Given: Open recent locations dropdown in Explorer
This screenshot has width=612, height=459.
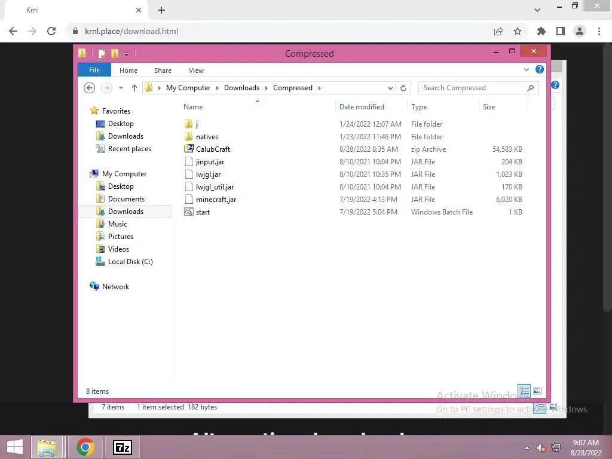Looking at the screenshot, I should tap(121, 88).
